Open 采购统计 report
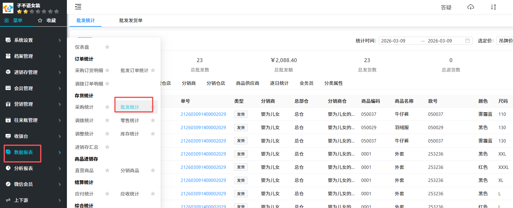 [x=84, y=107]
